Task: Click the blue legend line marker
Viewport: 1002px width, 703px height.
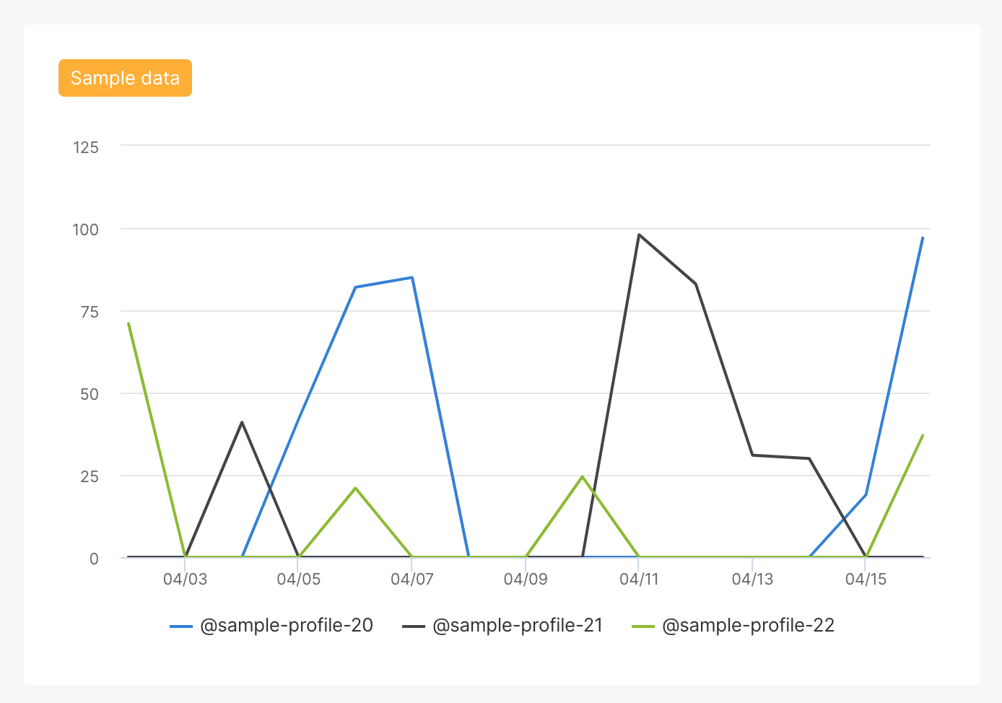Action: 180,625
